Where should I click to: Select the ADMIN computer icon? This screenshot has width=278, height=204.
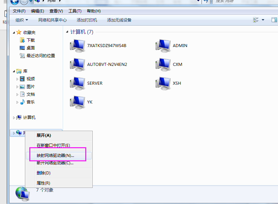[163, 46]
